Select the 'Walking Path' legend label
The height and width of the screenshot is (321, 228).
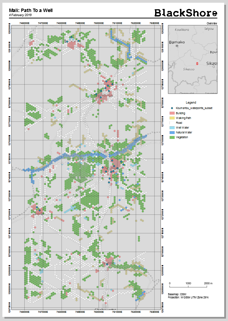[x=183, y=118]
